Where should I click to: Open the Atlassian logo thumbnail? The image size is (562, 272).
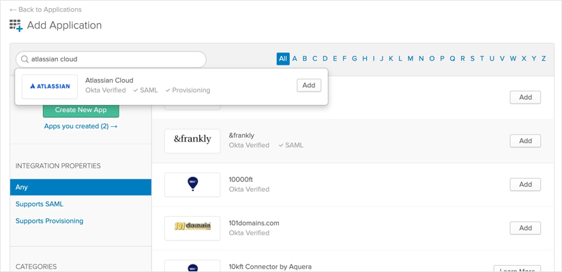tap(50, 87)
